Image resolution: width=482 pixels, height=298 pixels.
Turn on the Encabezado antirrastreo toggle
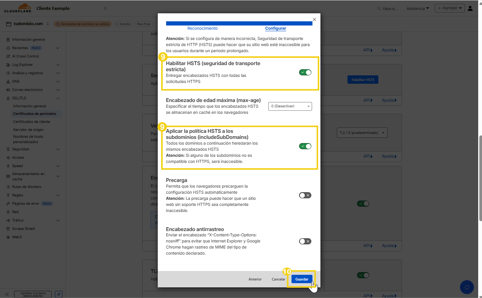tap(305, 241)
